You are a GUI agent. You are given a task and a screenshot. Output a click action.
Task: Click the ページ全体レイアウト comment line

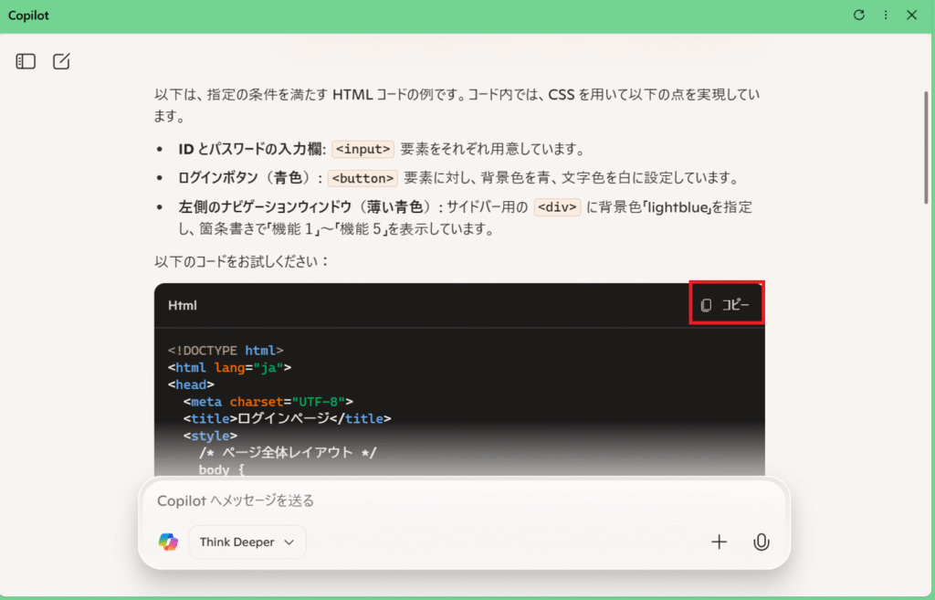click(288, 453)
